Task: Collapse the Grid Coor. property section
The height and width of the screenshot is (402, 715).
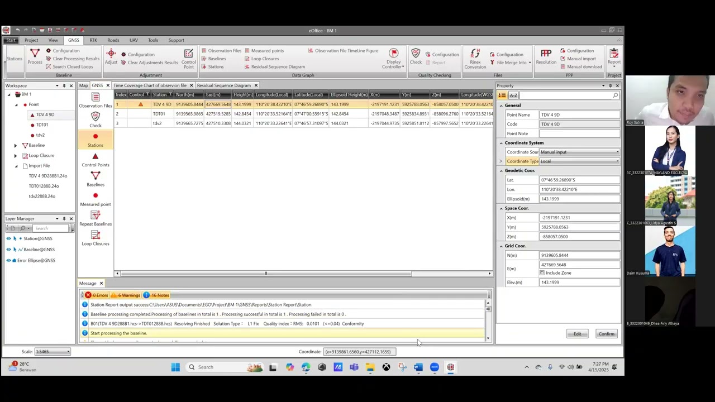Action: point(501,246)
